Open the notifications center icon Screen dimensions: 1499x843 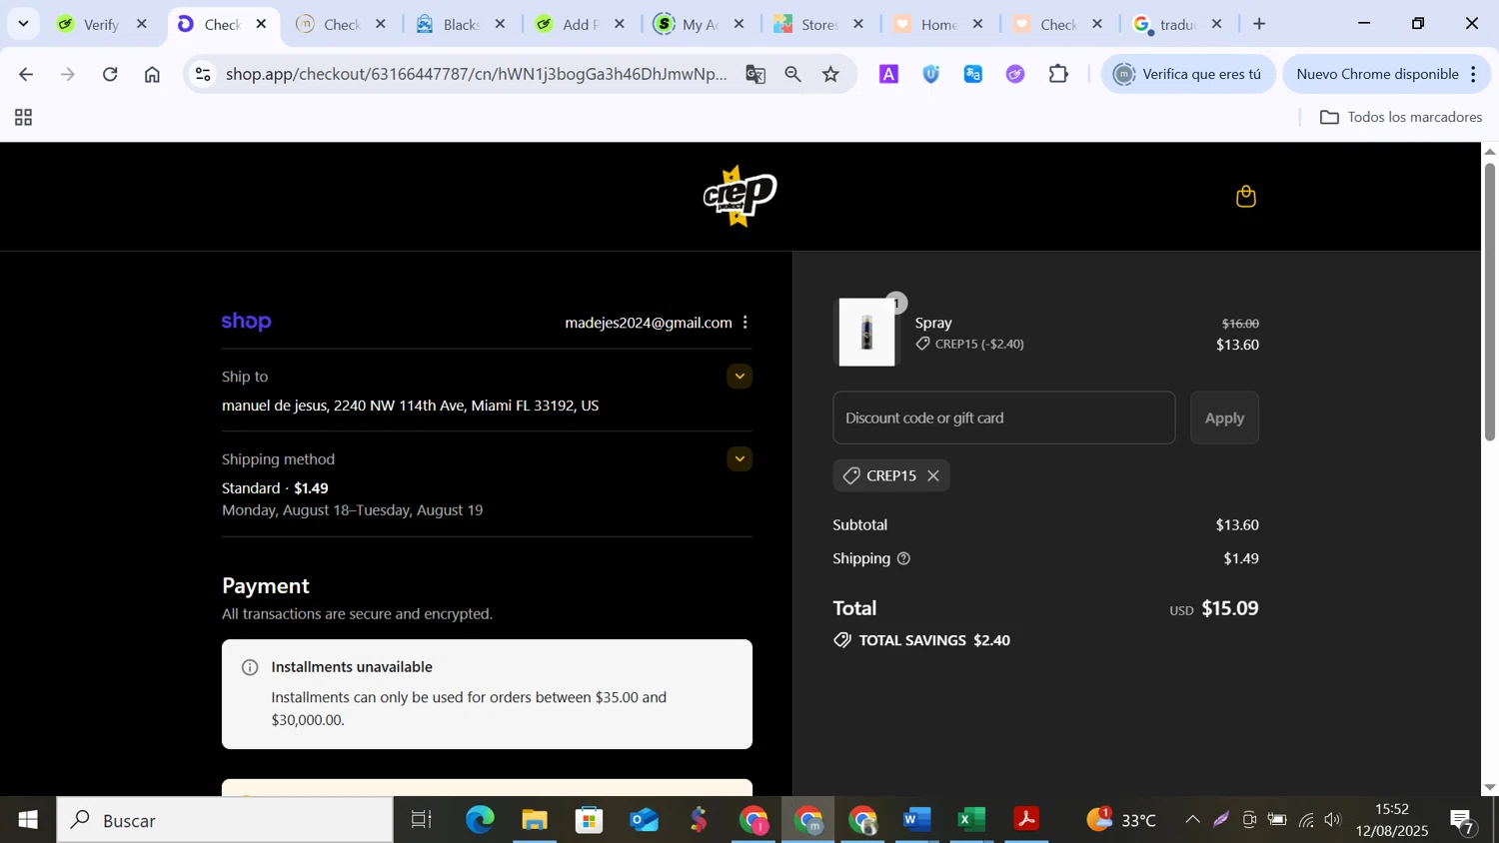tap(1461, 820)
